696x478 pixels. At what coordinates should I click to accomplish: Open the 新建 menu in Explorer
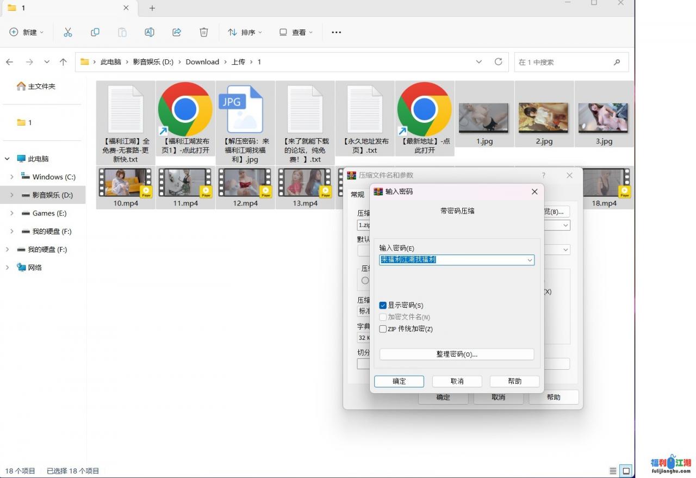pos(26,32)
